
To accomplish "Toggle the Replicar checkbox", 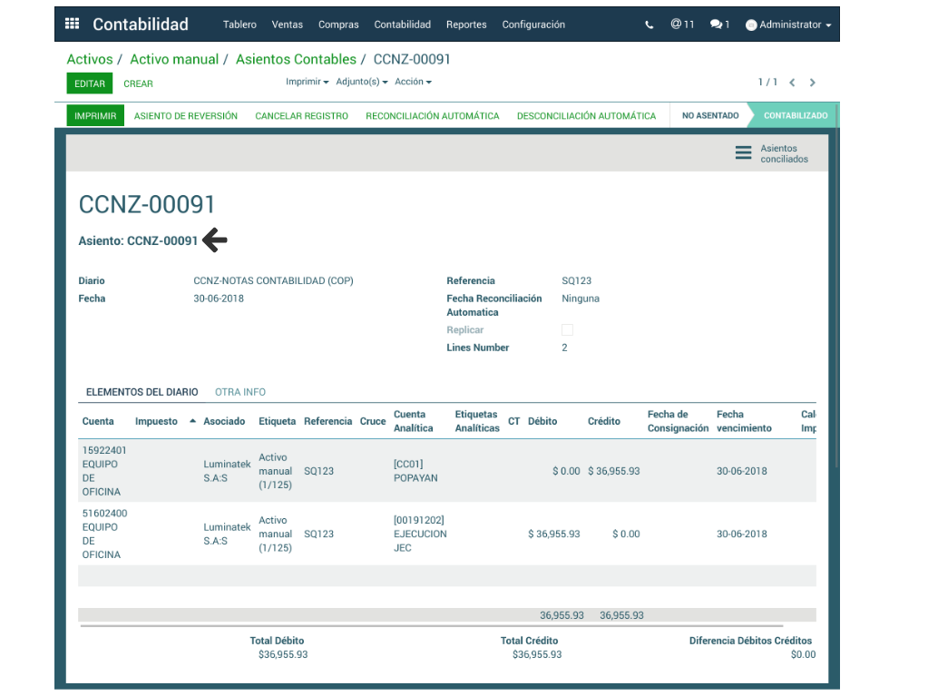I will [x=567, y=330].
